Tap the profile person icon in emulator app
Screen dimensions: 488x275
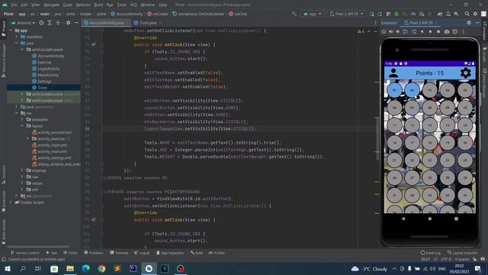click(x=393, y=73)
